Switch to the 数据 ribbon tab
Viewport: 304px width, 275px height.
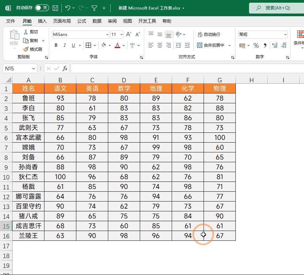(97, 21)
